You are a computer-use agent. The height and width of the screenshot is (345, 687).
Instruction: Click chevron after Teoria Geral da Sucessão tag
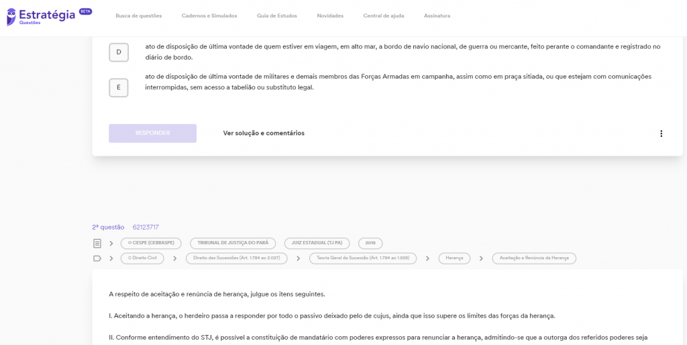click(427, 258)
